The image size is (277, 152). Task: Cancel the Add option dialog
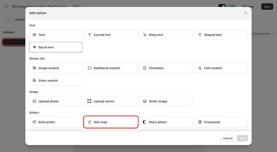click(x=227, y=138)
